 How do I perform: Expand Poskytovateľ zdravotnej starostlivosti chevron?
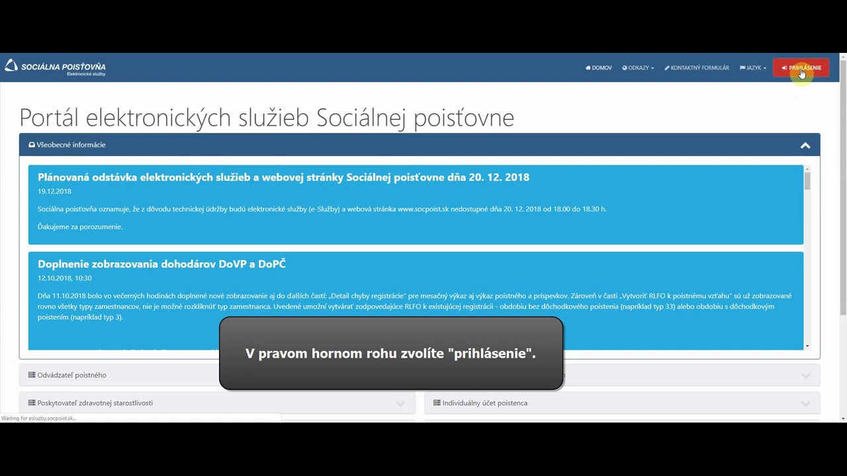tap(400, 403)
